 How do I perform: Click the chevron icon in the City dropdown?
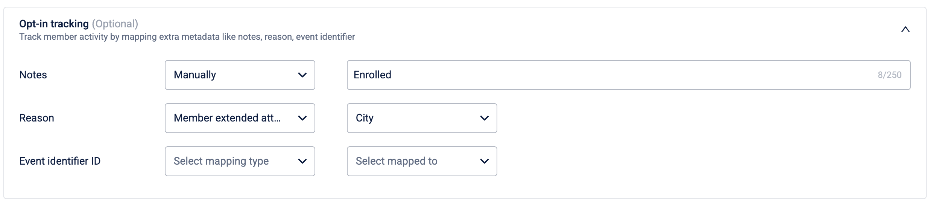click(x=484, y=118)
